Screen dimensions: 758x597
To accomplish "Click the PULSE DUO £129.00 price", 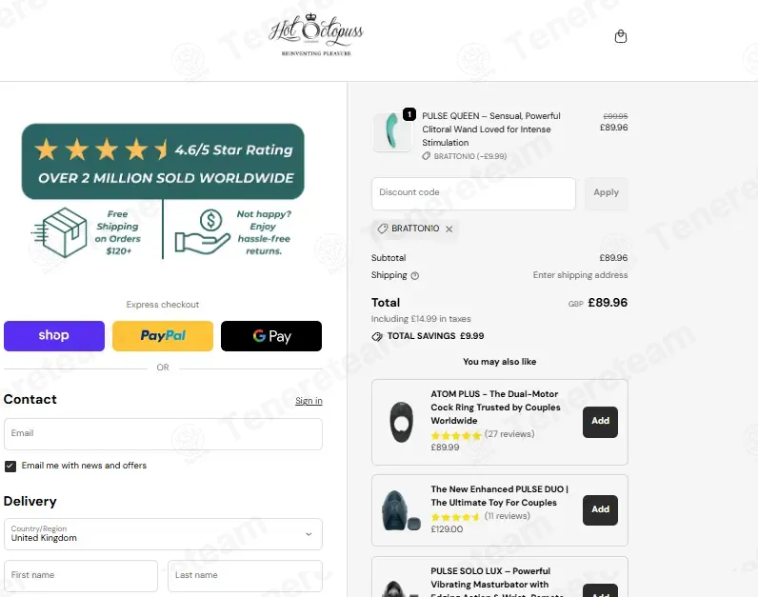I will coord(447,529).
